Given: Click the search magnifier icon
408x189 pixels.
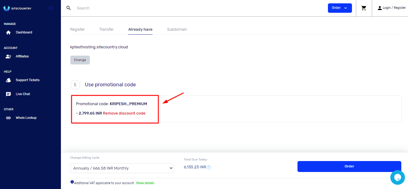Looking at the screenshot, I should [x=69, y=8].
